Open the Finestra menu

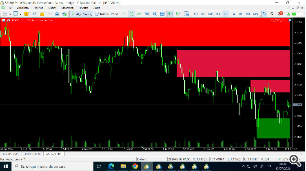[83, 8]
